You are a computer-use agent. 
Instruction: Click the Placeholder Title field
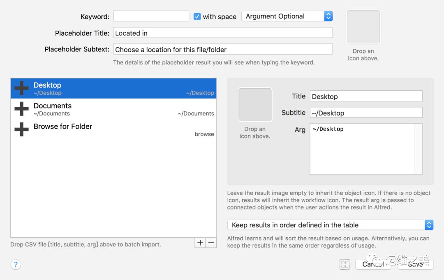coord(223,33)
